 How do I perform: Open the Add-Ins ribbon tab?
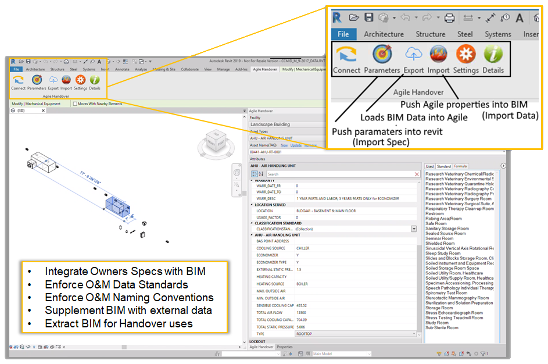click(x=242, y=69)
